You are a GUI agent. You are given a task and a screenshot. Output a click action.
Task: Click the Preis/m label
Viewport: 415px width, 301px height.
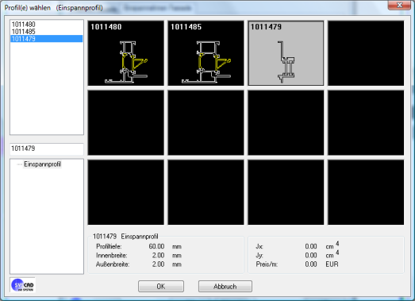(x=267, y=264)
